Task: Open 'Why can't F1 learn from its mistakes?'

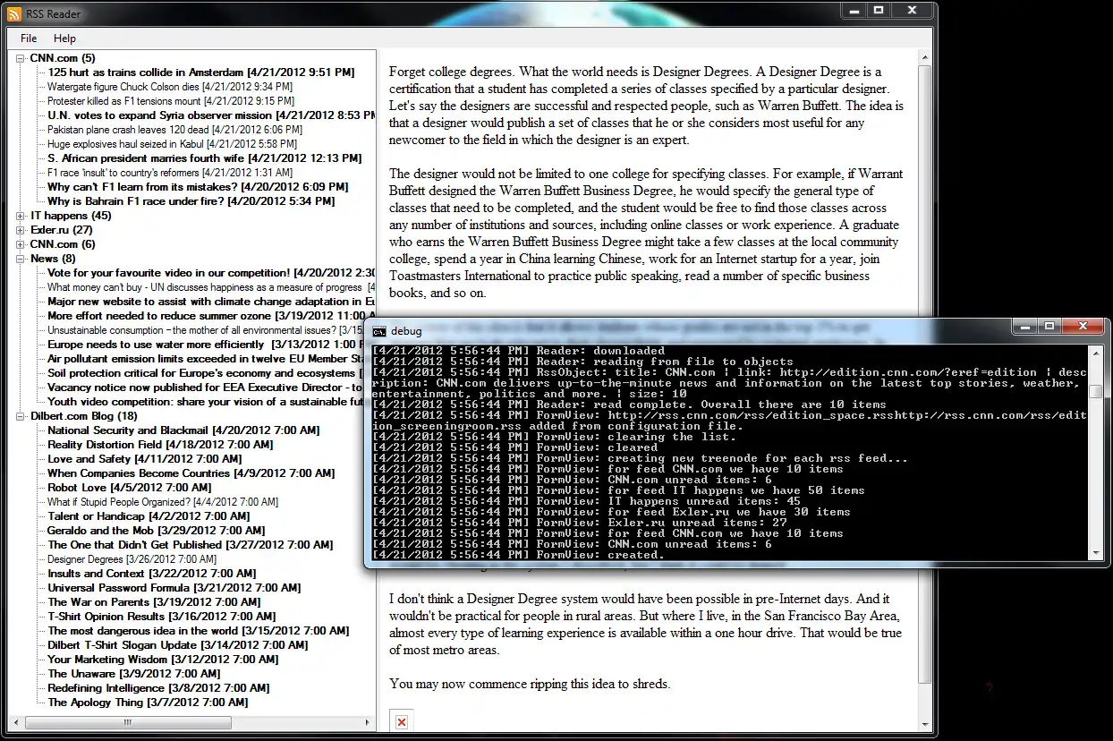Action: pos(198,187)
